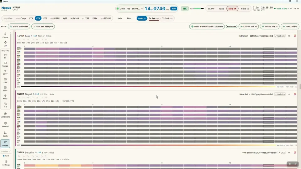
Task: Open the 20 m FT8 frequency dropdown
Action: coord(131,9)
